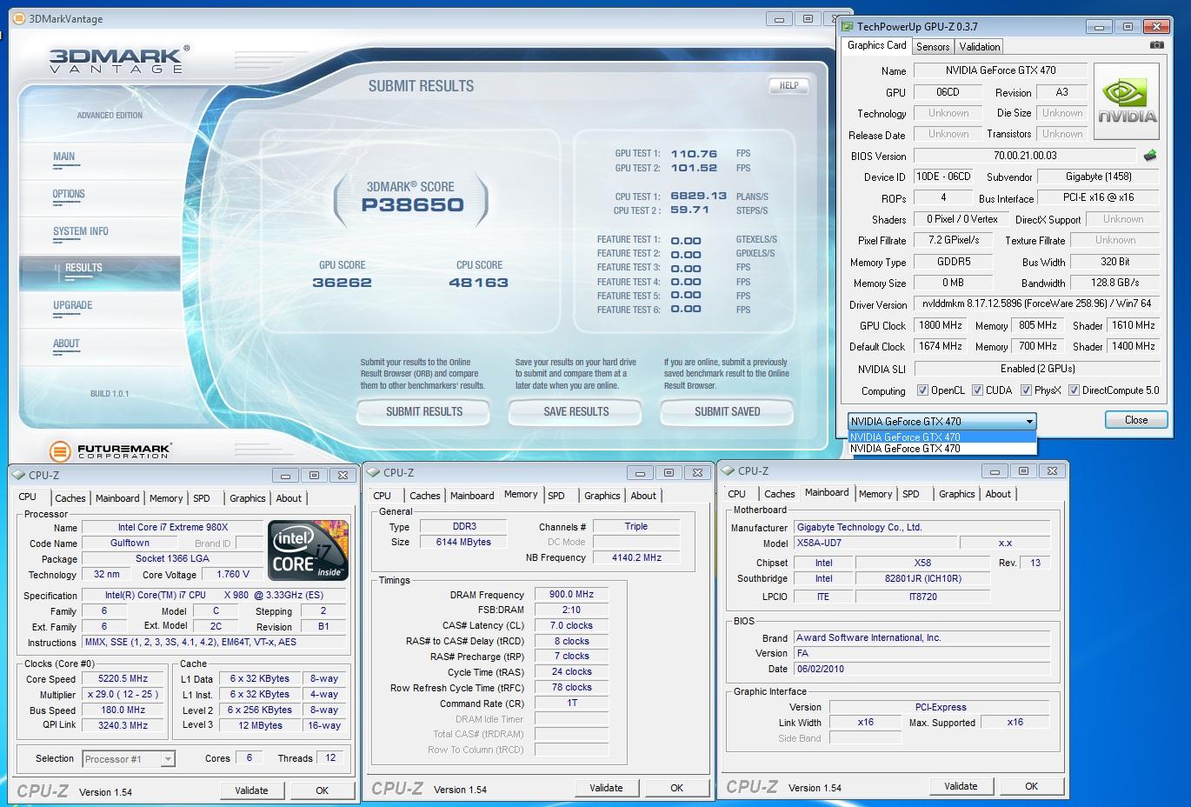
Task: Open UPGRADE in 3DMark Vantage sidebar
Action: [73, 306]
